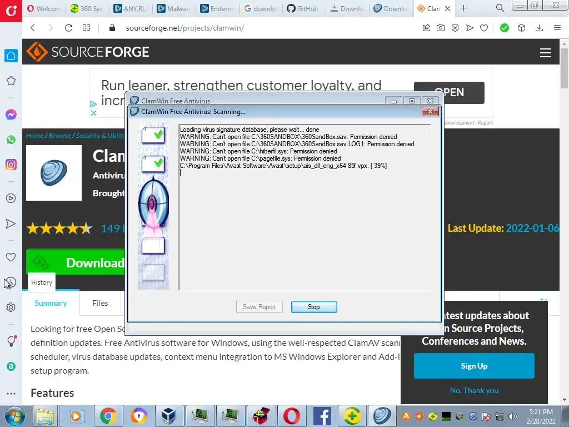Open Messenger in Opera sidebar
Image resolution: width=569 pixels, height=427 pixels.
point(11,115)
